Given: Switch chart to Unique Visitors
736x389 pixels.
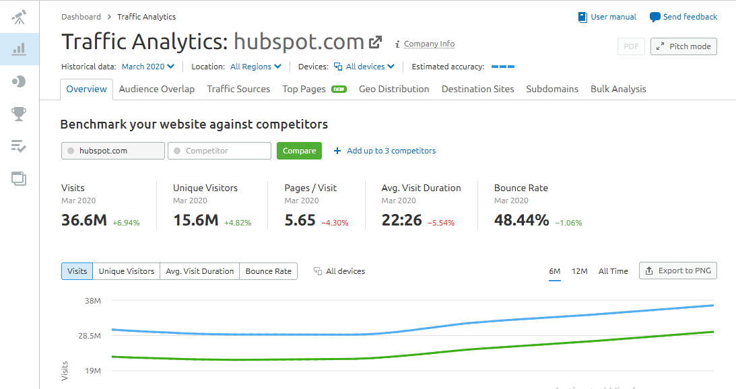Looking at the screenshot, I should pos(127,271).
